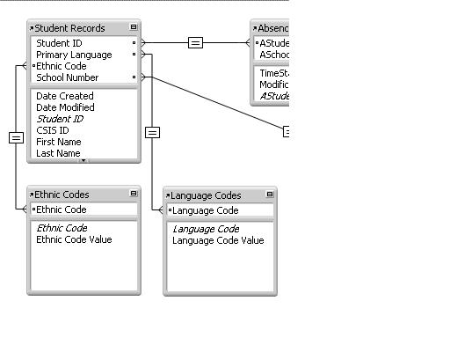Click the Student Records table arrow icon
This screenshot has height=338, width=450.
tap(32, 28)
